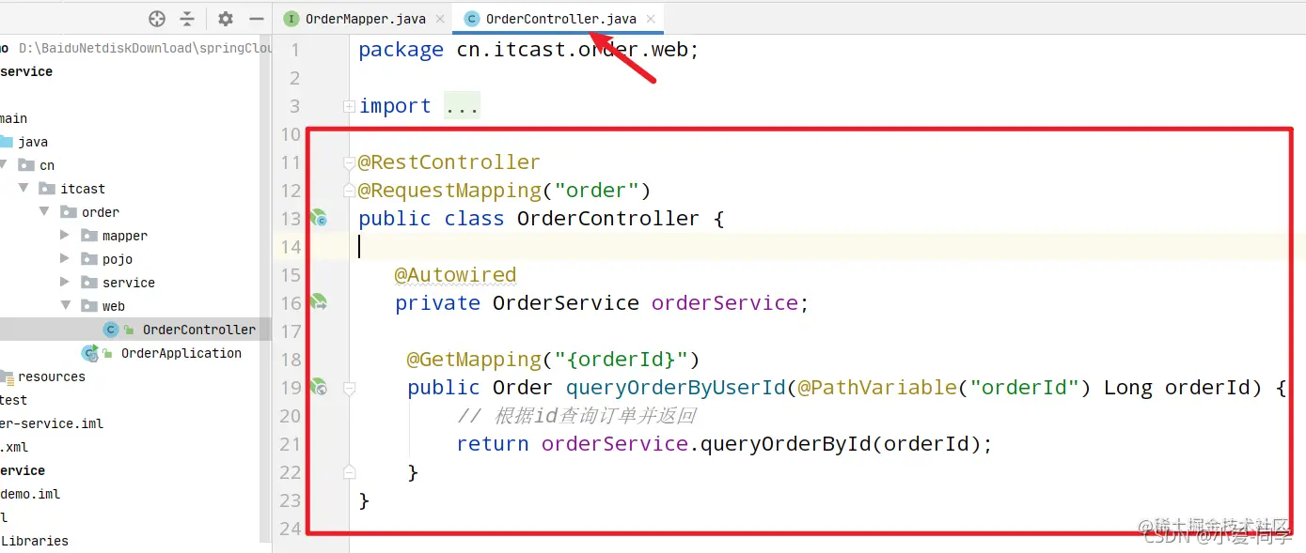Fold the queryOrderByUserId method at line 19
Screen dimensions: 1306x553
350,388
